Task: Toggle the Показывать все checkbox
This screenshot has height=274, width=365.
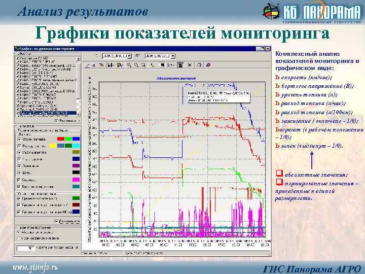Action: click(x=56, y=221)
